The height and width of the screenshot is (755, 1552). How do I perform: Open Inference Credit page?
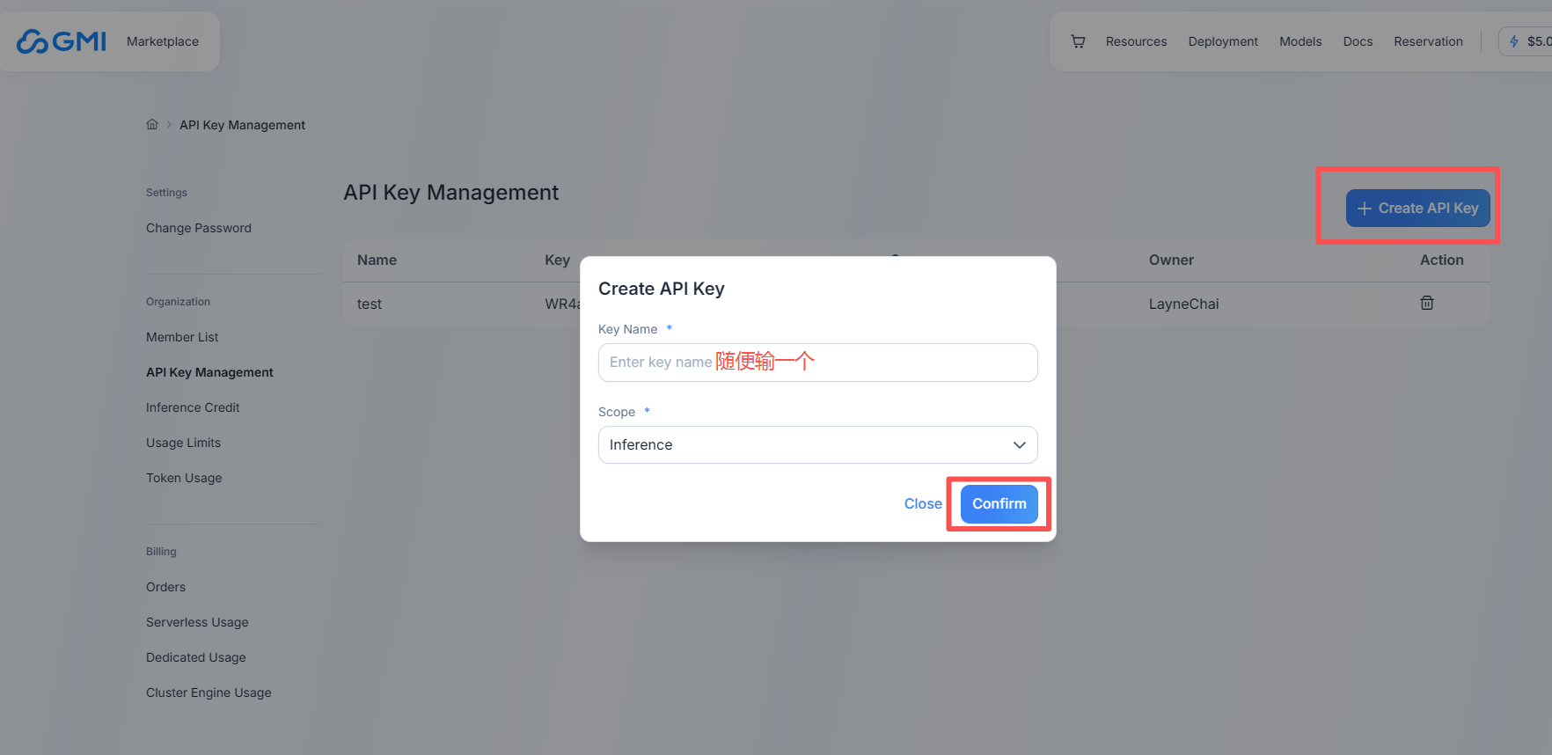[193, 407]
